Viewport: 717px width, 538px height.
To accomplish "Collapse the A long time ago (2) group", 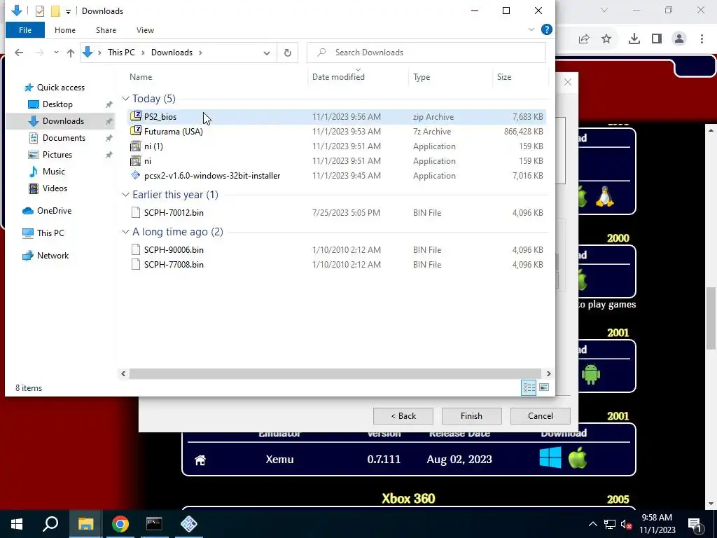I will click(x=125, y=232).
